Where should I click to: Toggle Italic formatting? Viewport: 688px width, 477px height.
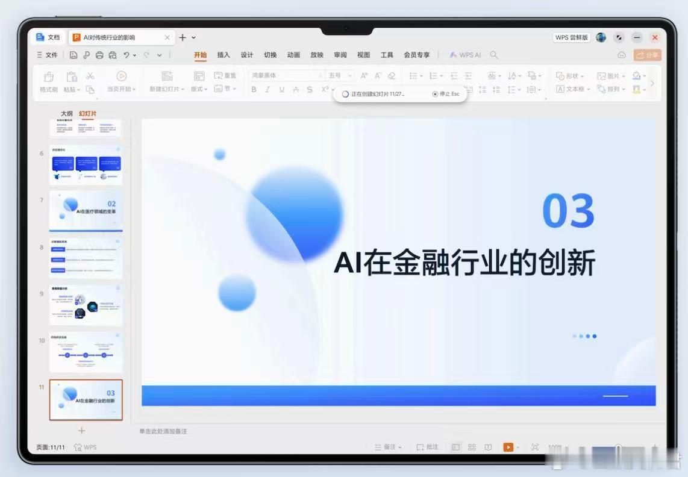tap(267, 90)
